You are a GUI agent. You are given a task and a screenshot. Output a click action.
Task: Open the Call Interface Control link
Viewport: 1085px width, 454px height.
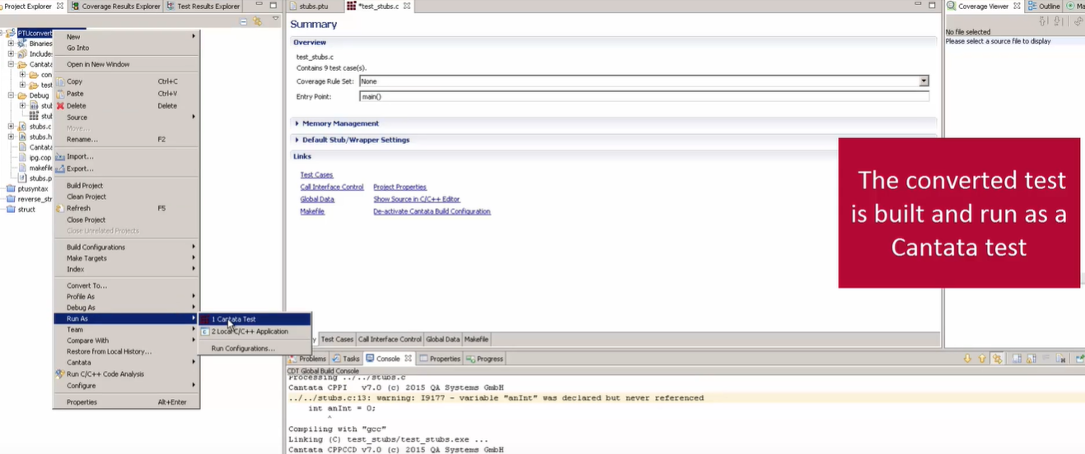pyautogui.click(x=332, y=188)
